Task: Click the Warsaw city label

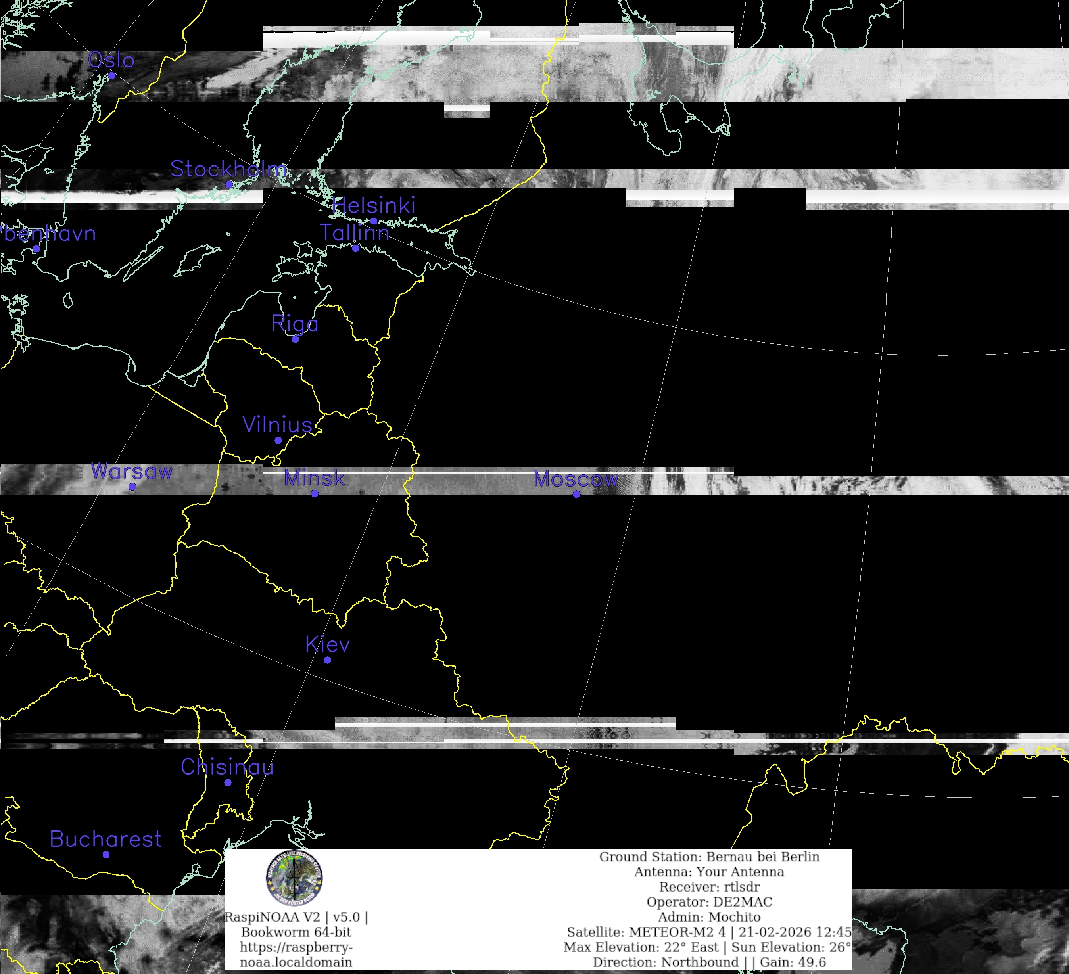Action: click(x=132, y=472)
